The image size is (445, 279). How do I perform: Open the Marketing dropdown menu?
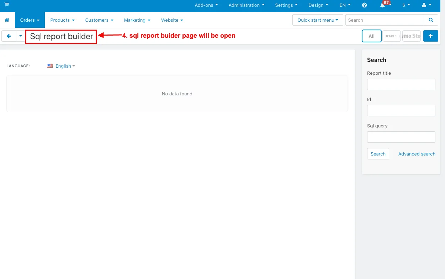coord(137,20)
